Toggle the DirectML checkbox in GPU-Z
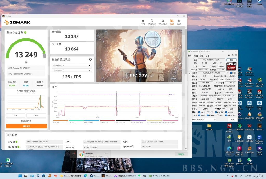Viewport: 266px width, 179px height. pos(226,112)
